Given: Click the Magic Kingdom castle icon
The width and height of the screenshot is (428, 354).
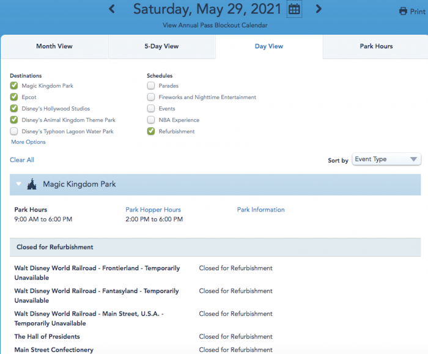Looking at the screenshot, I should coord(32,184).
